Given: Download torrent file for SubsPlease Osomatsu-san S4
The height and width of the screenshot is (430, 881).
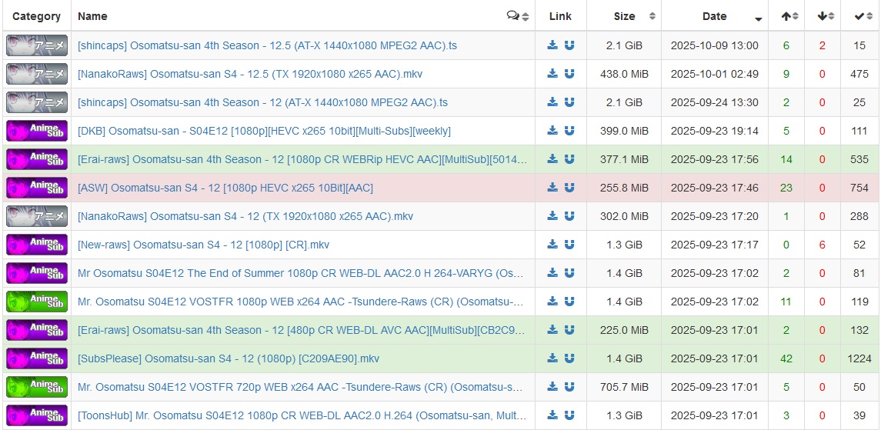Looking at the screenshot, I should 552,358.
